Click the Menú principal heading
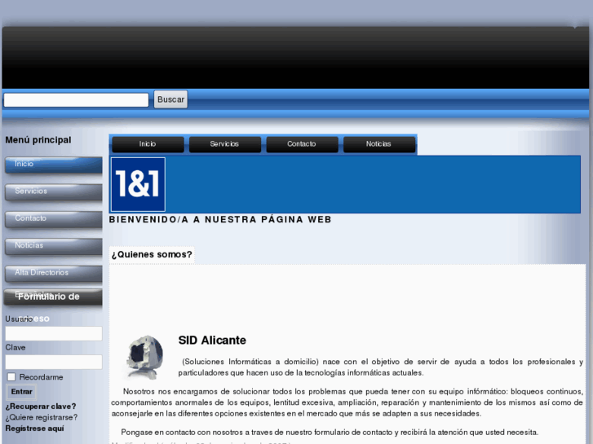The height and width of the screenshot is (444, 593). (38, 140)
